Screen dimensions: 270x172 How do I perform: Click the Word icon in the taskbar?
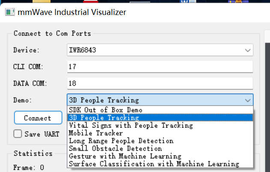click(186, 2)
